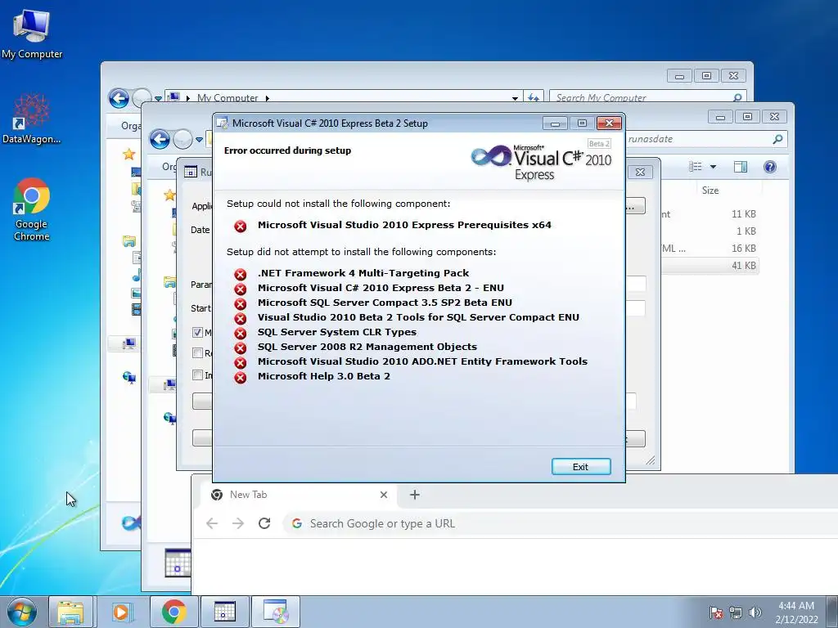Open recent pages dropdown in runasdate window
The height and width of the screenshot is (628, 838).
click(x=200, y=140)
